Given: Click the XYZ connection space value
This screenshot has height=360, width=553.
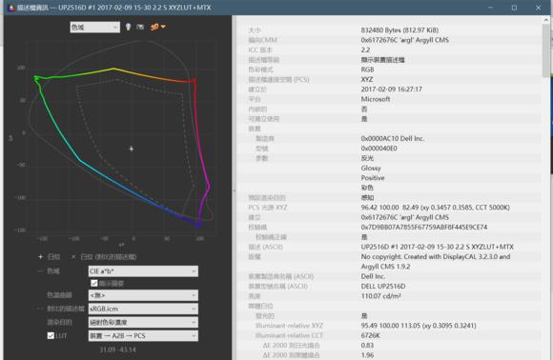Looking at the screenshot, I should click(367, 79).
